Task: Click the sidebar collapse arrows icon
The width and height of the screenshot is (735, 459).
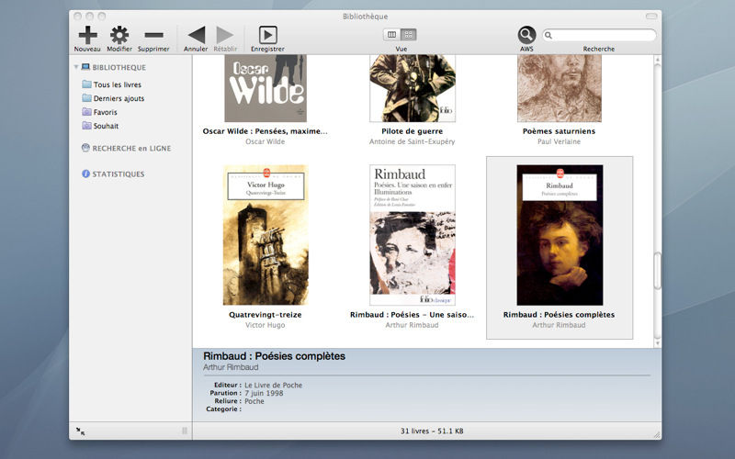Action: pyautogui.click(x=81, y=431)
